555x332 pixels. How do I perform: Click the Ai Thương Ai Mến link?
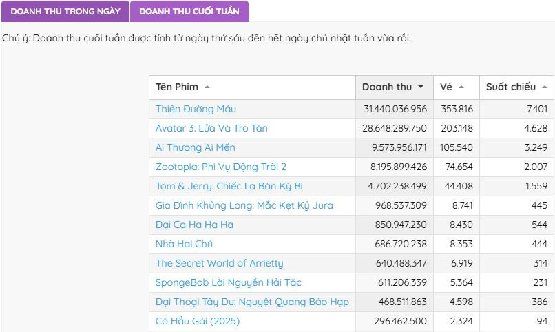coord(195,147)
